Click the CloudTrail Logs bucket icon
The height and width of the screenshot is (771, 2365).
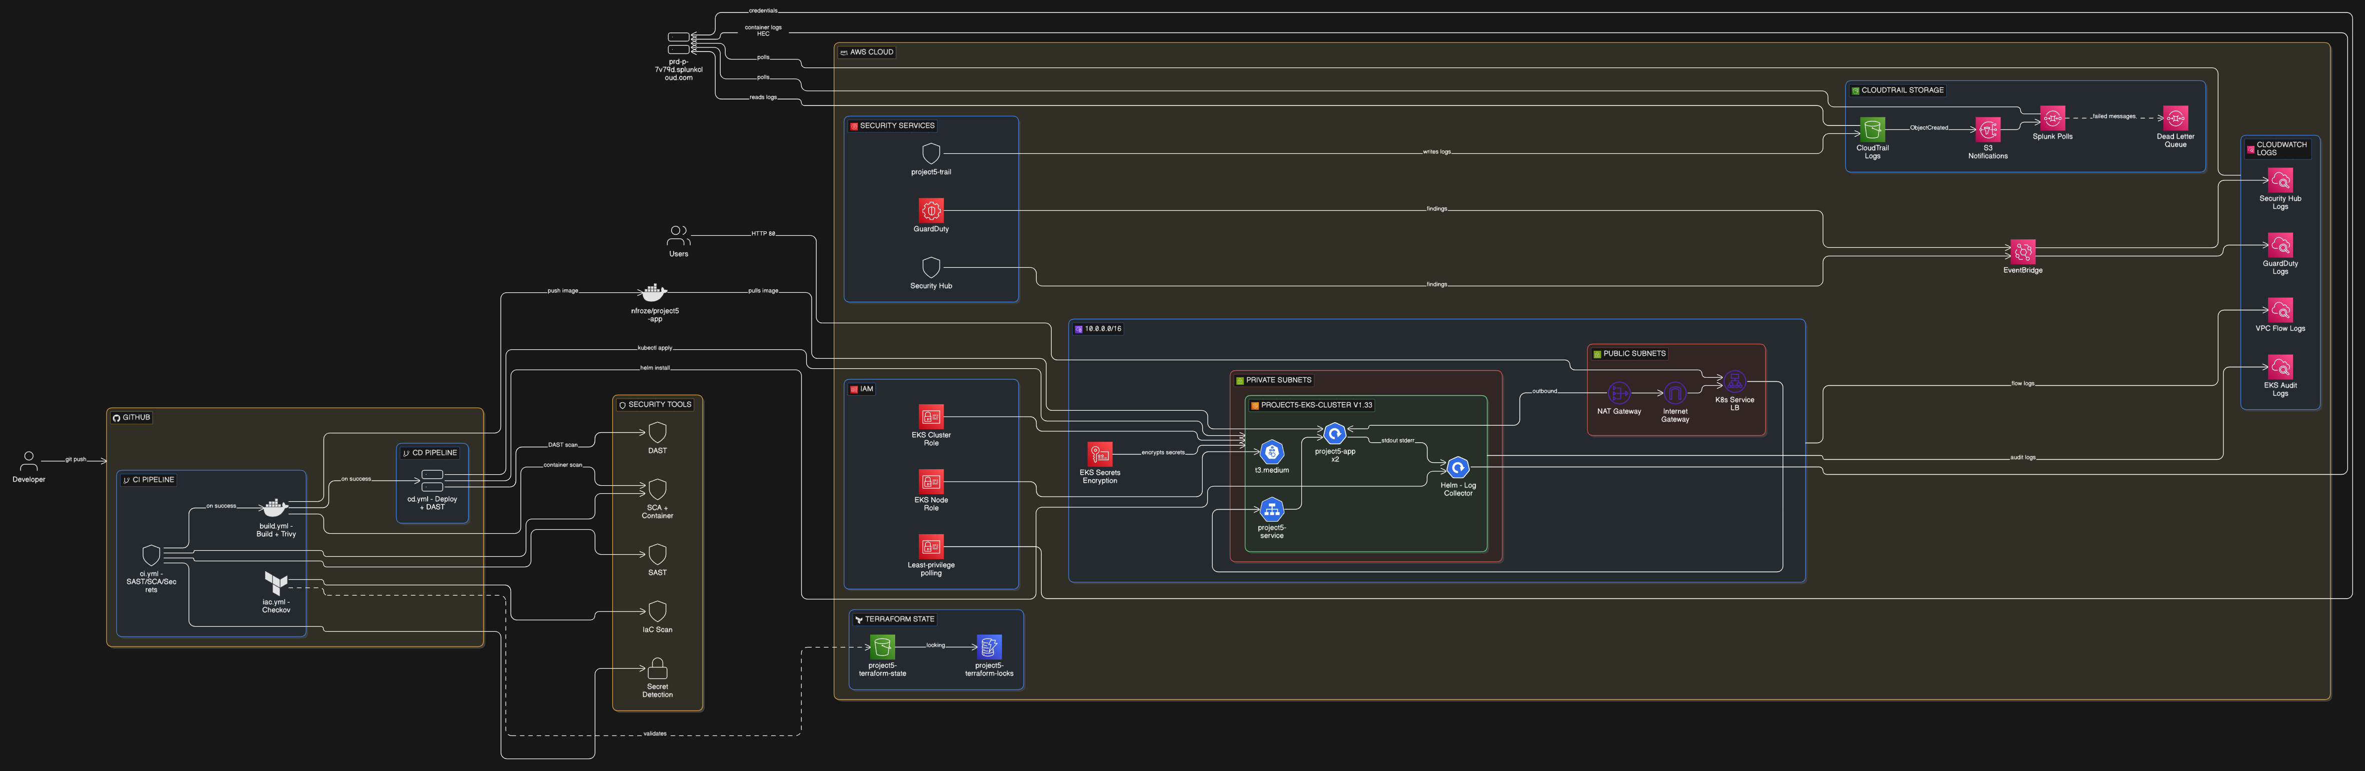1872,129
